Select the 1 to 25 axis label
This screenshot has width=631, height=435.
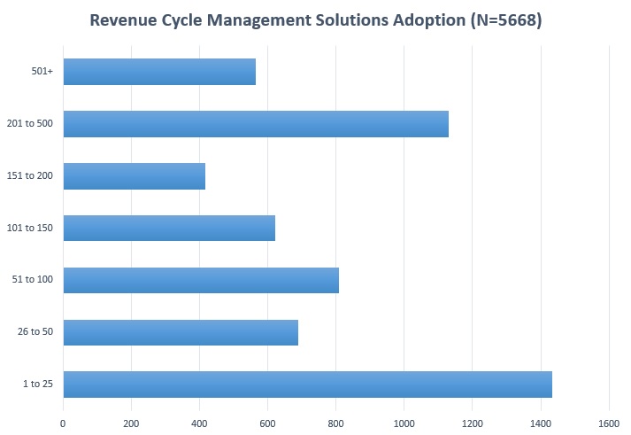click(39, 385)
